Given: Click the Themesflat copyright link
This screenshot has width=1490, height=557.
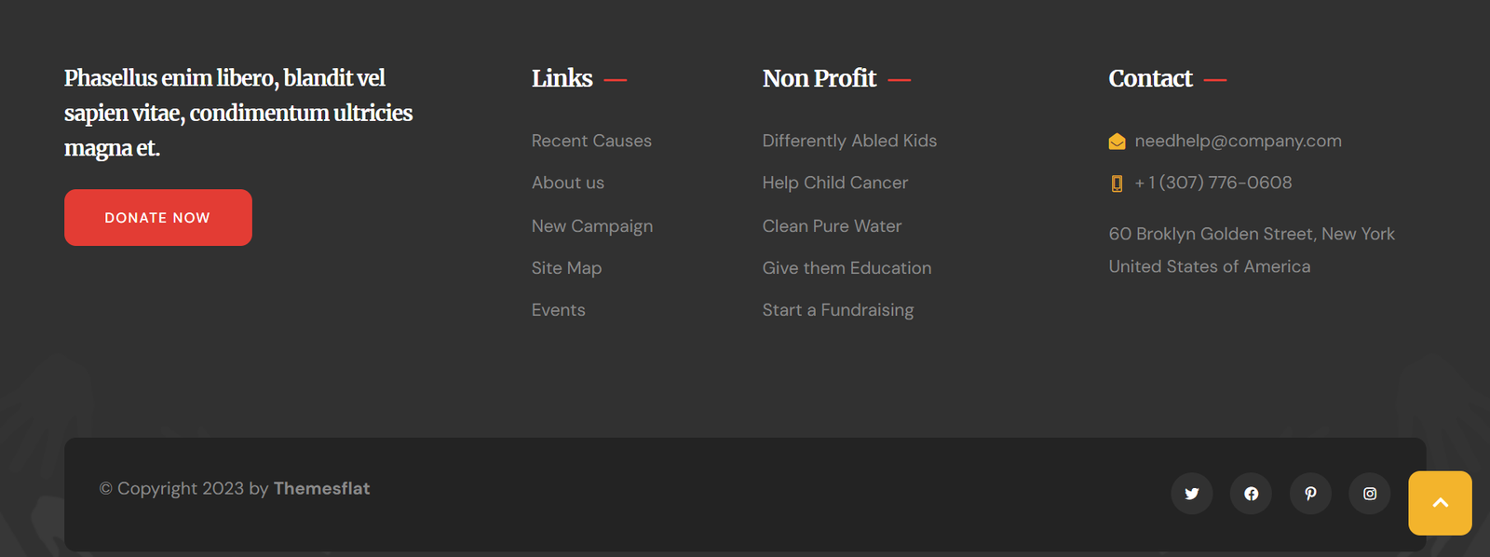Looking at the screenshot, I should 321,488.
